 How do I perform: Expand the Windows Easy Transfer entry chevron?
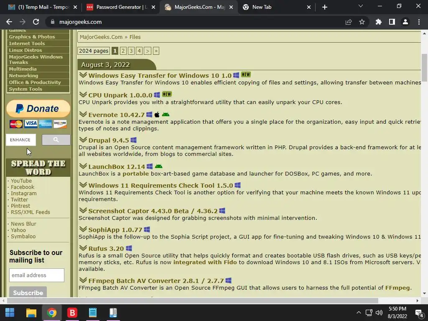click(x=83, y=75)
